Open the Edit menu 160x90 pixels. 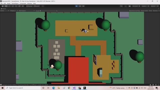[x=5, y=3]
